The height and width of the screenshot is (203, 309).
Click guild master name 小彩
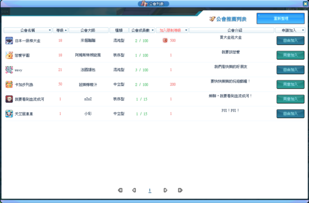pos(88,114)
